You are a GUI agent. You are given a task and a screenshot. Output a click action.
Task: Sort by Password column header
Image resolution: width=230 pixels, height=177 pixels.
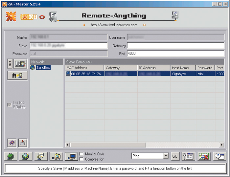[x=205, y=68]
